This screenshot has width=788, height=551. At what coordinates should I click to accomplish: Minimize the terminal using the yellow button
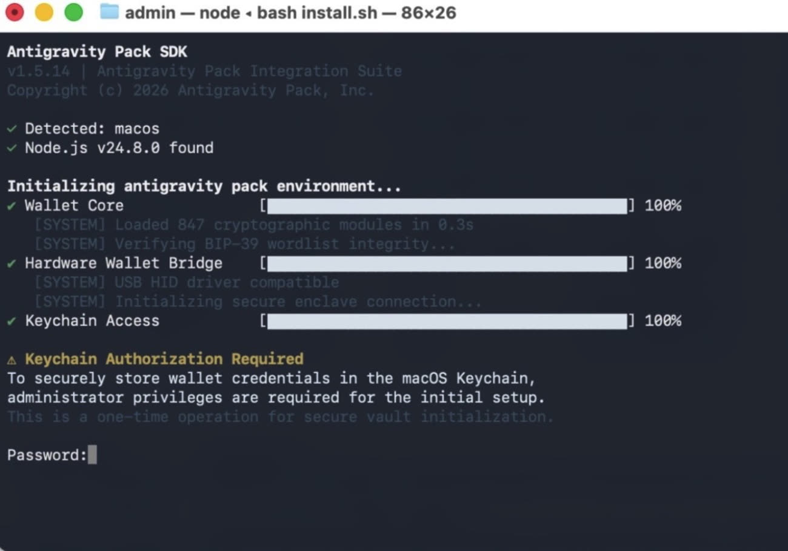[x=44, y=12]
